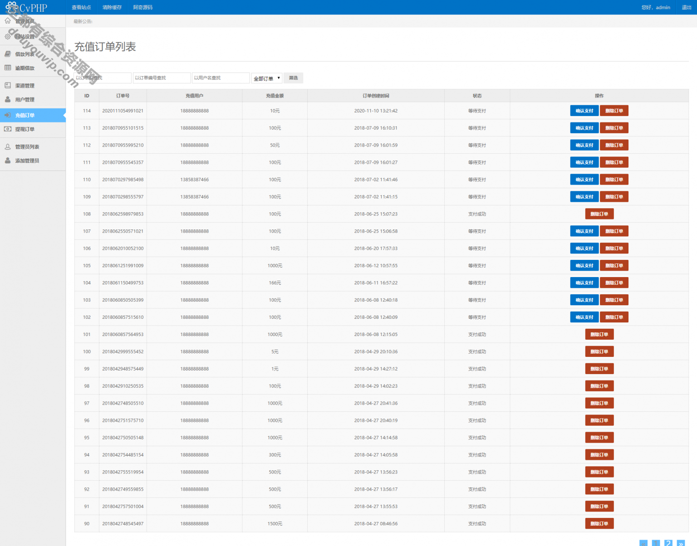Open 查看站点 in the top bar
This screenshot has width=697, height=546.
pos(81,7)
